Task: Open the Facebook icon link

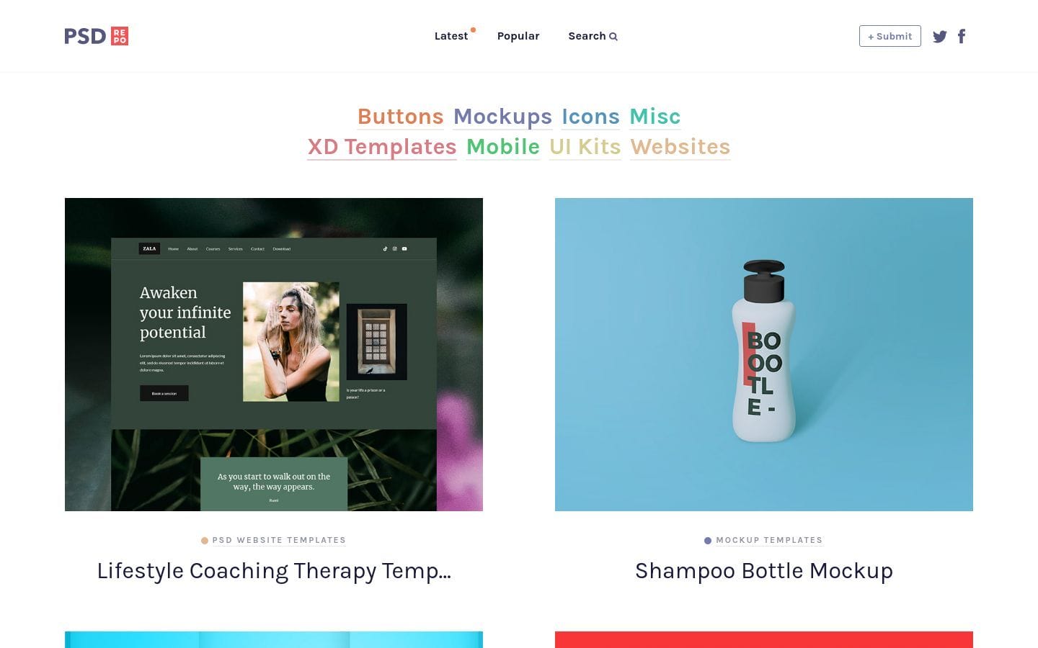Action: 962,36
